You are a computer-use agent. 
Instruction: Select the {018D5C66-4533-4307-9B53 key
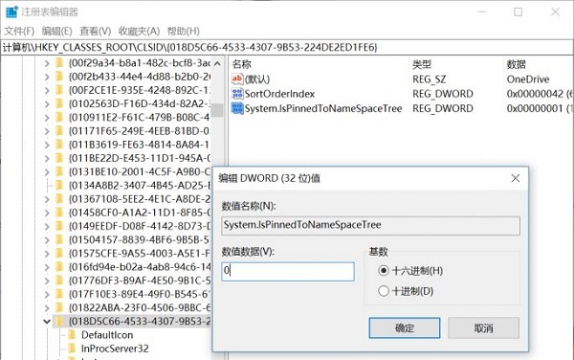[140, 321]
